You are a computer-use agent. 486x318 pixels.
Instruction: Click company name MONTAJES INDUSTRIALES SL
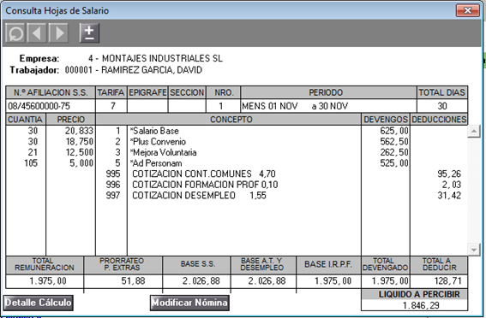click(162, 58)
